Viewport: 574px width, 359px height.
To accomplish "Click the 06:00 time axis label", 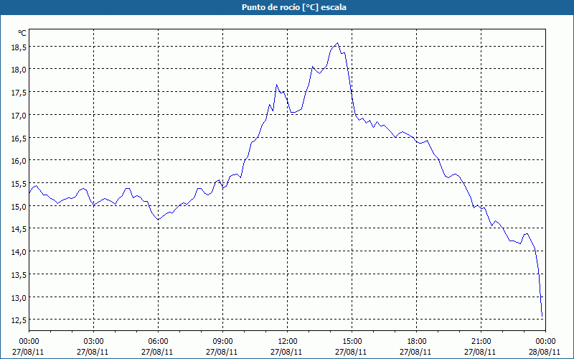I will coord(158,342).
